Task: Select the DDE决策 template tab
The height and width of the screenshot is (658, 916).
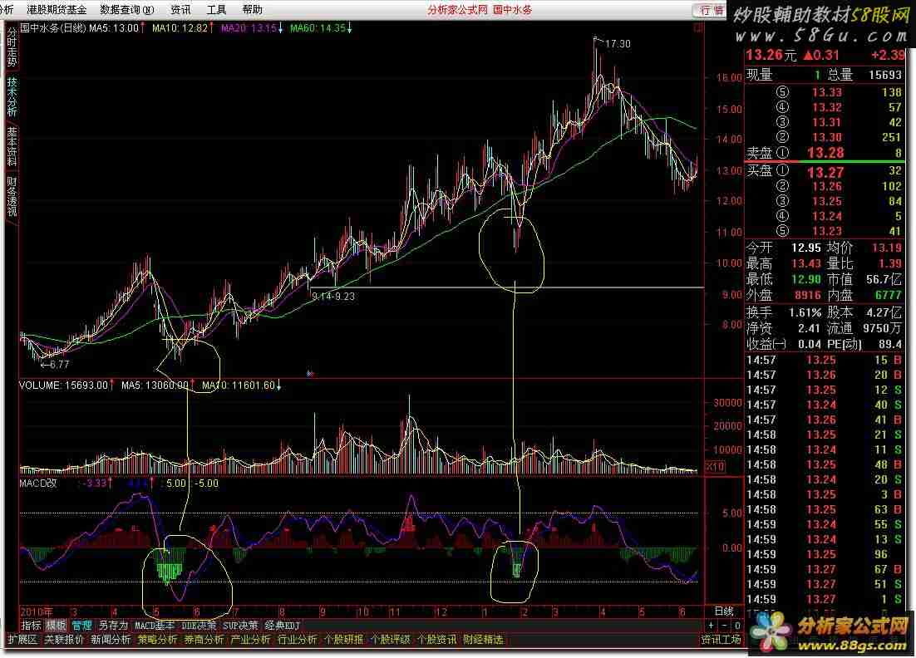Action: point(199,626)
